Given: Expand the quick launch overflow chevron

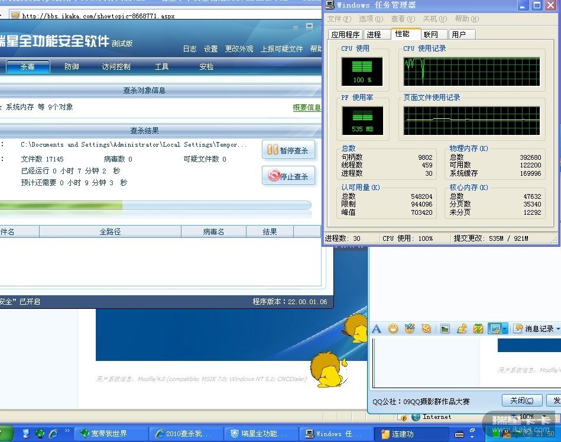Looking at the screenshot, I should pos(67,431).
